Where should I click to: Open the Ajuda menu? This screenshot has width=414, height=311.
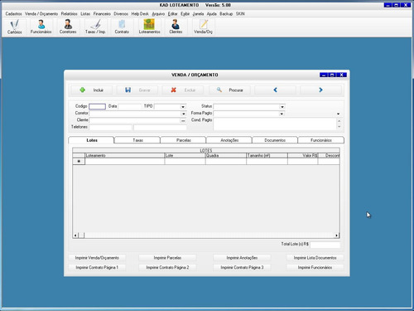(212, 14)
